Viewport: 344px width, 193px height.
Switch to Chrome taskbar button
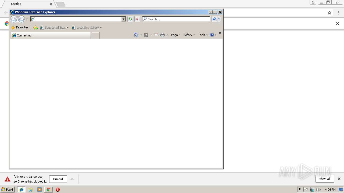click(48, 190)
